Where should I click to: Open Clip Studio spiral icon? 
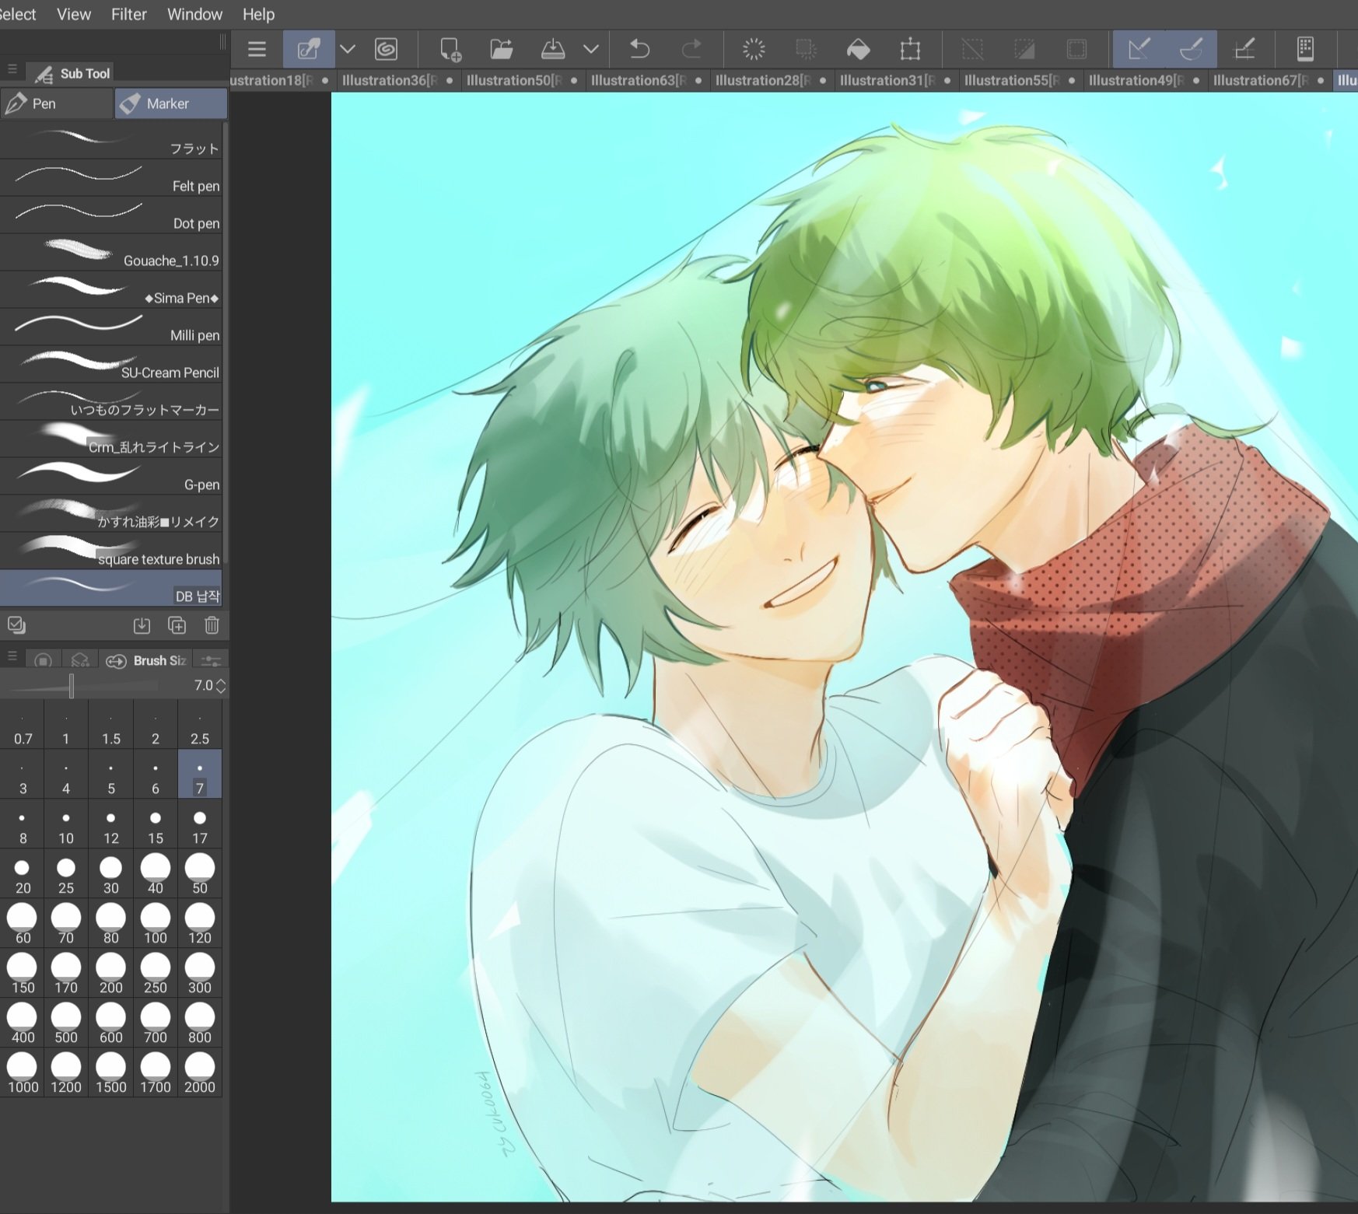coord(386,50)
